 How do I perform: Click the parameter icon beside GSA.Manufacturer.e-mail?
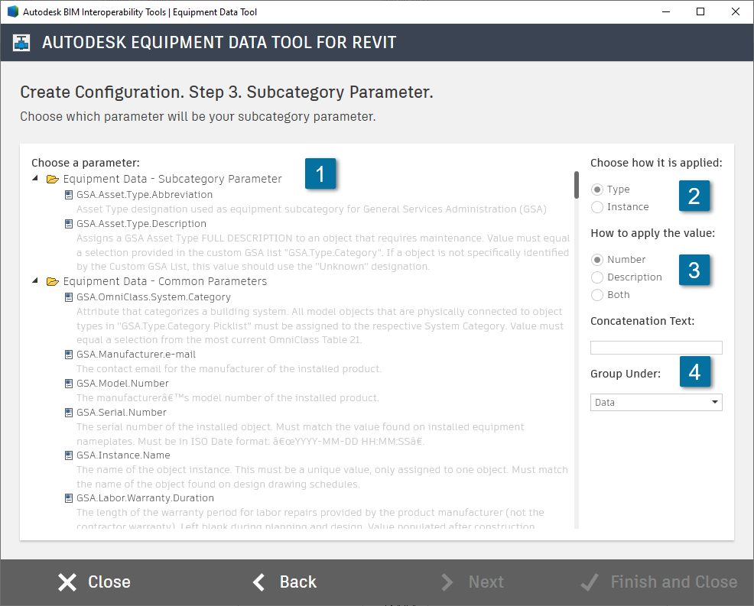[x=68, y=354]
